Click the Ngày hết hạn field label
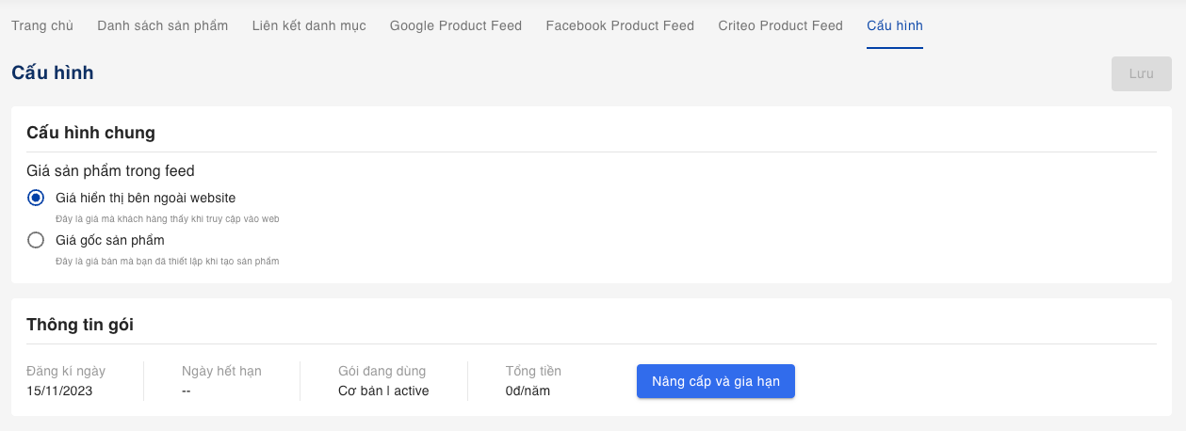 pos(221,371)
